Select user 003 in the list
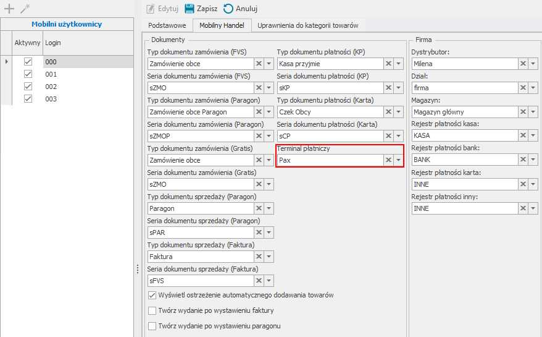The height and width of the screenshot is (337, 542). [x=51, y=99]
